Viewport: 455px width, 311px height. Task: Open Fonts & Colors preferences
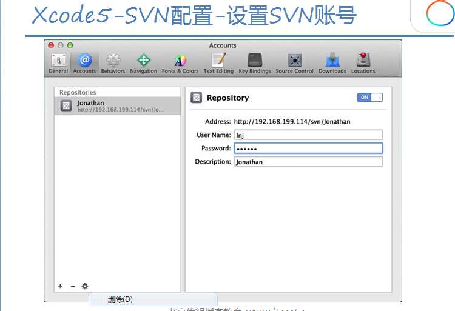(x=180, y=63)
